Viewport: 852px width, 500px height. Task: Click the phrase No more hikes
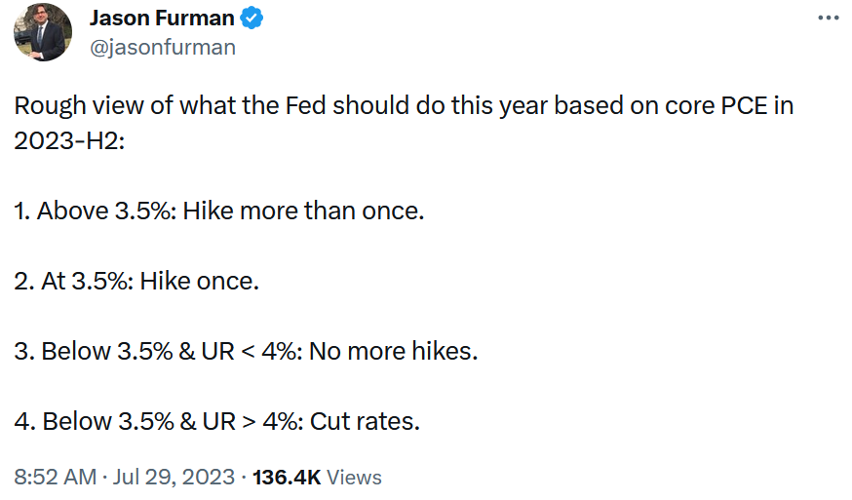pyautogui.click(x=394, y=351)
